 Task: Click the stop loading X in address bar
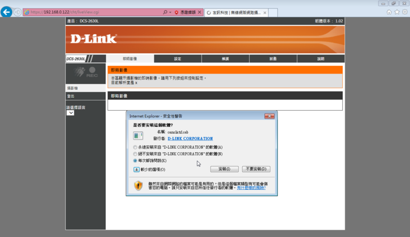(x=199, y=12)
